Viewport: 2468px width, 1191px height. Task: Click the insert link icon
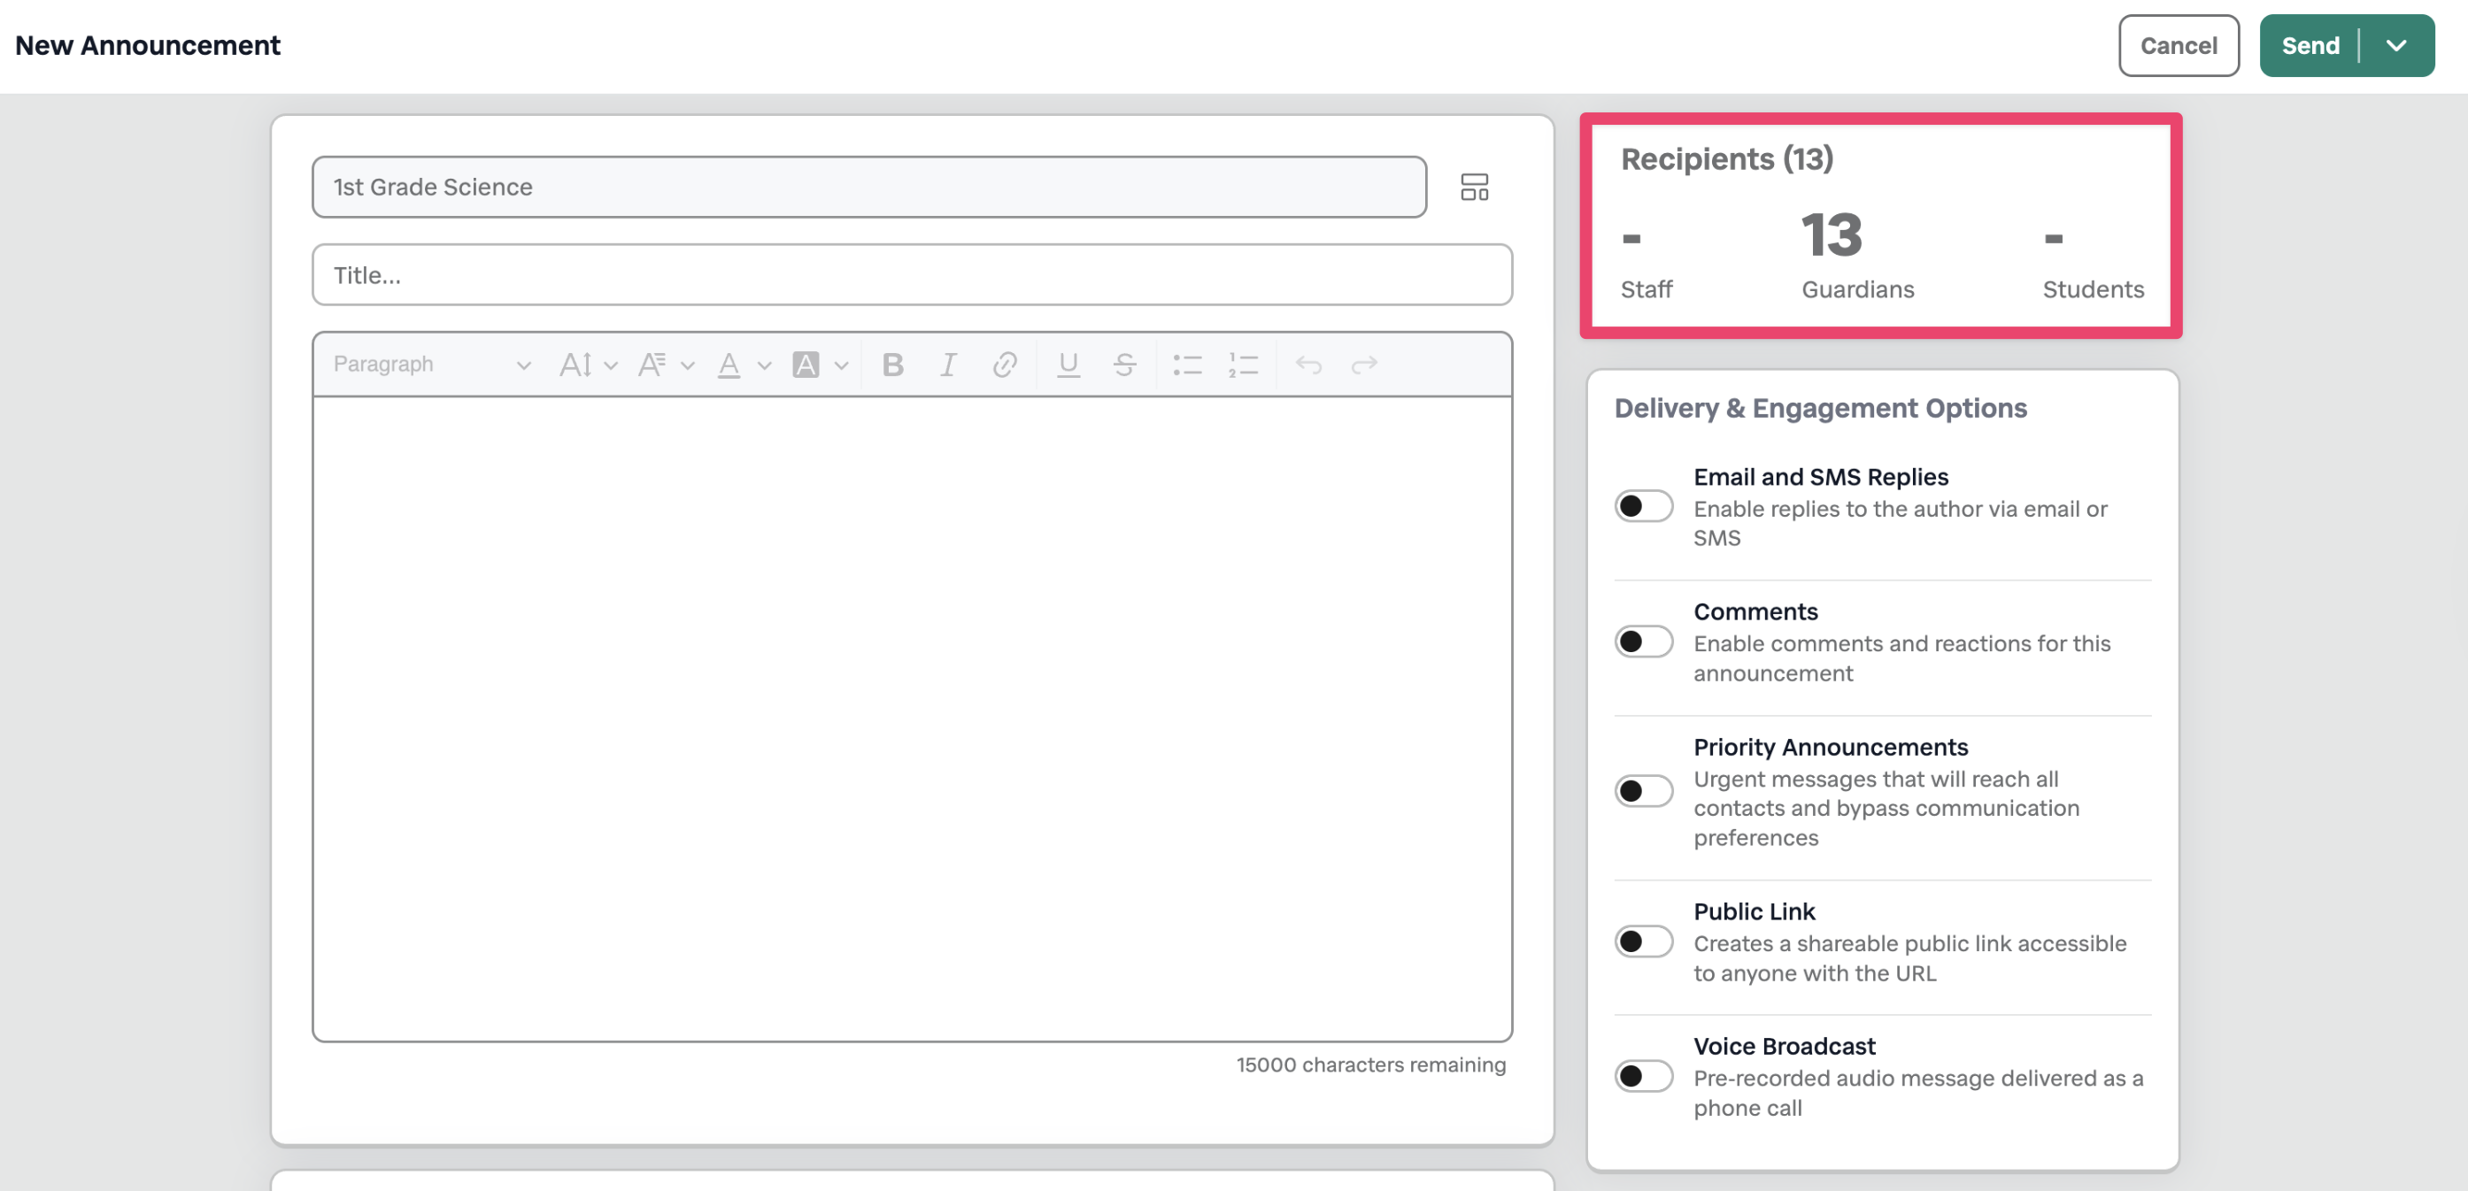(x=1004, y=365)
